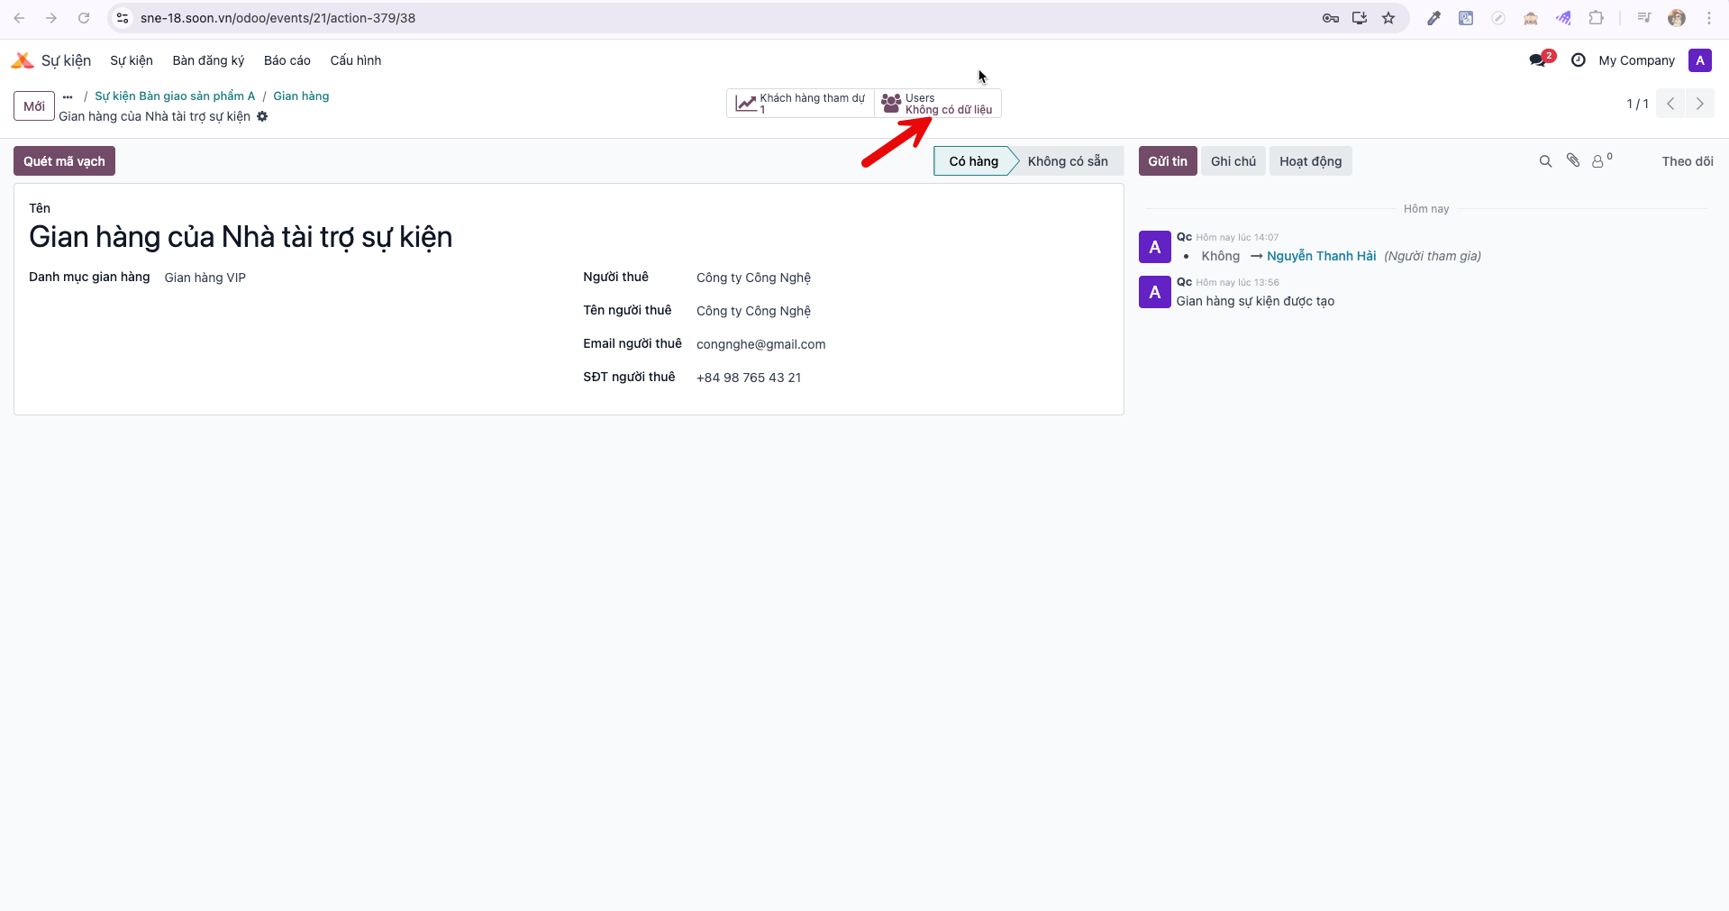Click the Quét mã vạch button
Screen dimensions: 1729x911
point(64,161)
